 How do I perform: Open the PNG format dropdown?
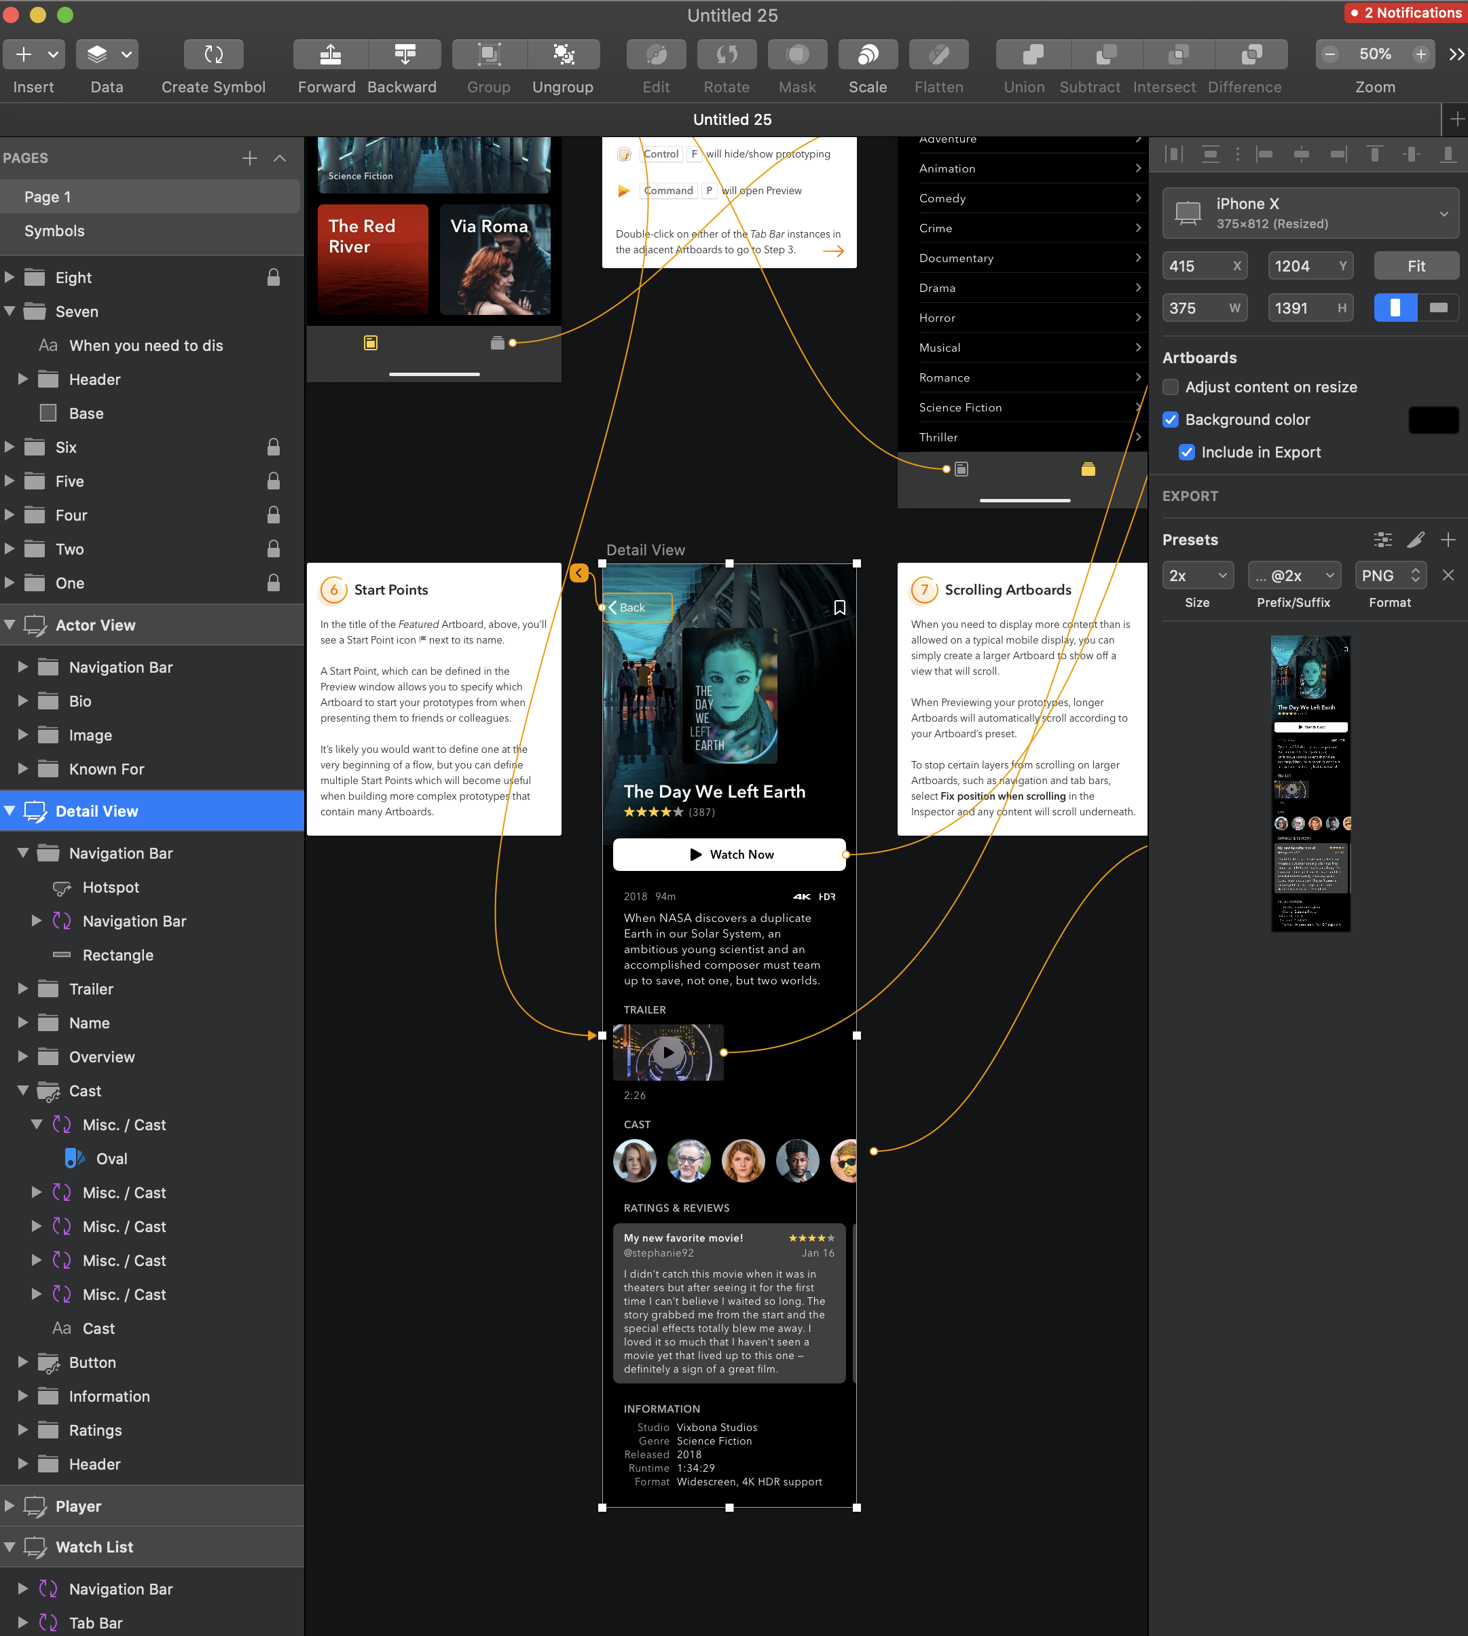click(x=1390, y=576)
